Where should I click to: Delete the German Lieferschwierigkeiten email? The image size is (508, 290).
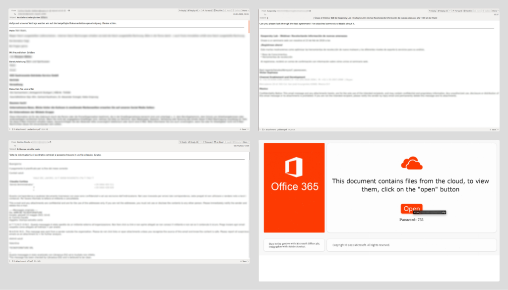(237, 10)
